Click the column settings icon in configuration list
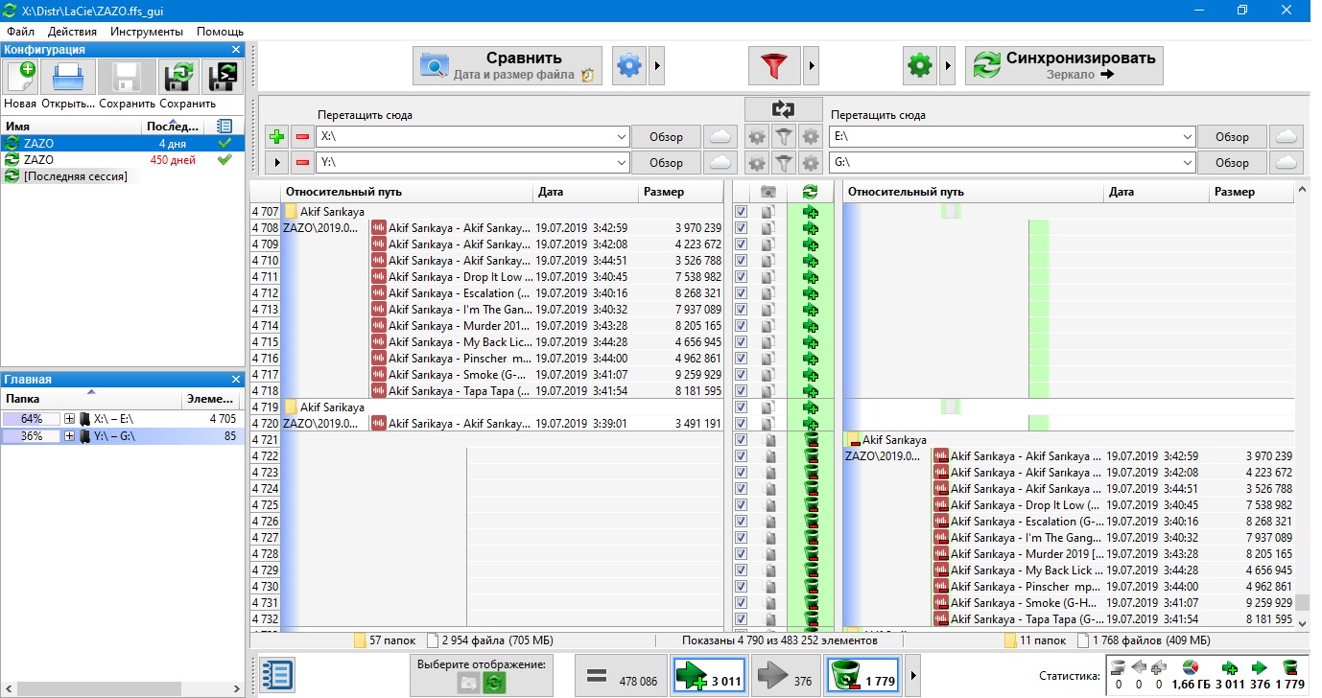Image resolution: width=1322 pixels, height=698 pixels. point(224,126)
